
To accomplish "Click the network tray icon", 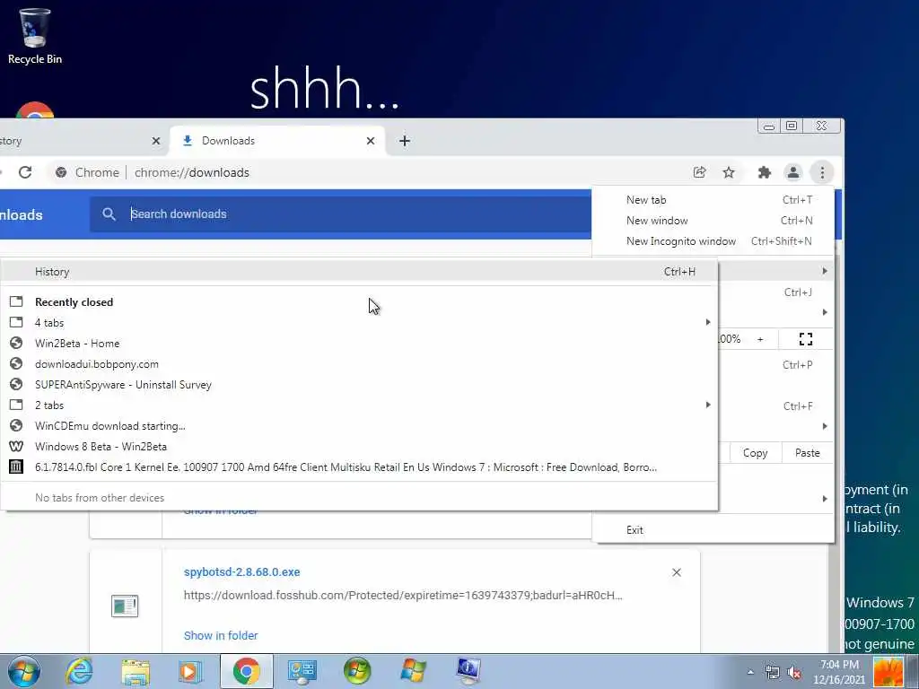I will pos(773,673).
